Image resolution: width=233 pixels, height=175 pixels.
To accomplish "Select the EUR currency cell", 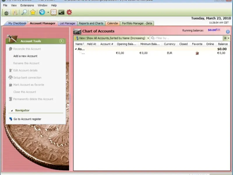I will (170, 53).
